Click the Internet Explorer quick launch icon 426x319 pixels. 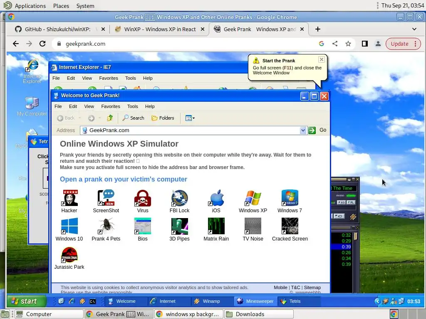(x=72, y=301)
